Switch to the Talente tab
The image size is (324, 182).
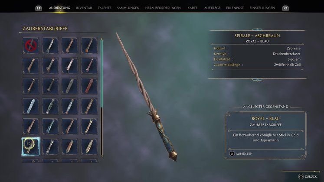click(105, 8)
